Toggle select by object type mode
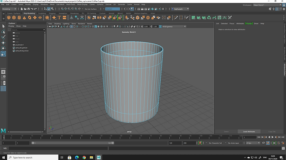286x160 pixels. pos(49,9)
